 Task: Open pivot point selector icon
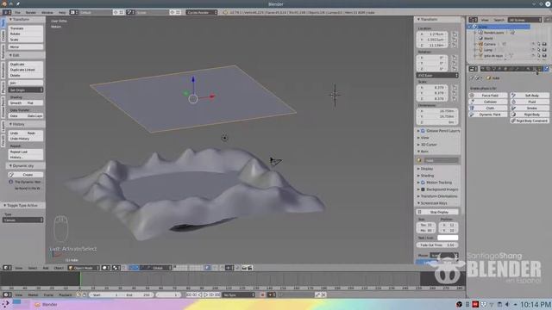pyautogui.click(x=116, y=268)
